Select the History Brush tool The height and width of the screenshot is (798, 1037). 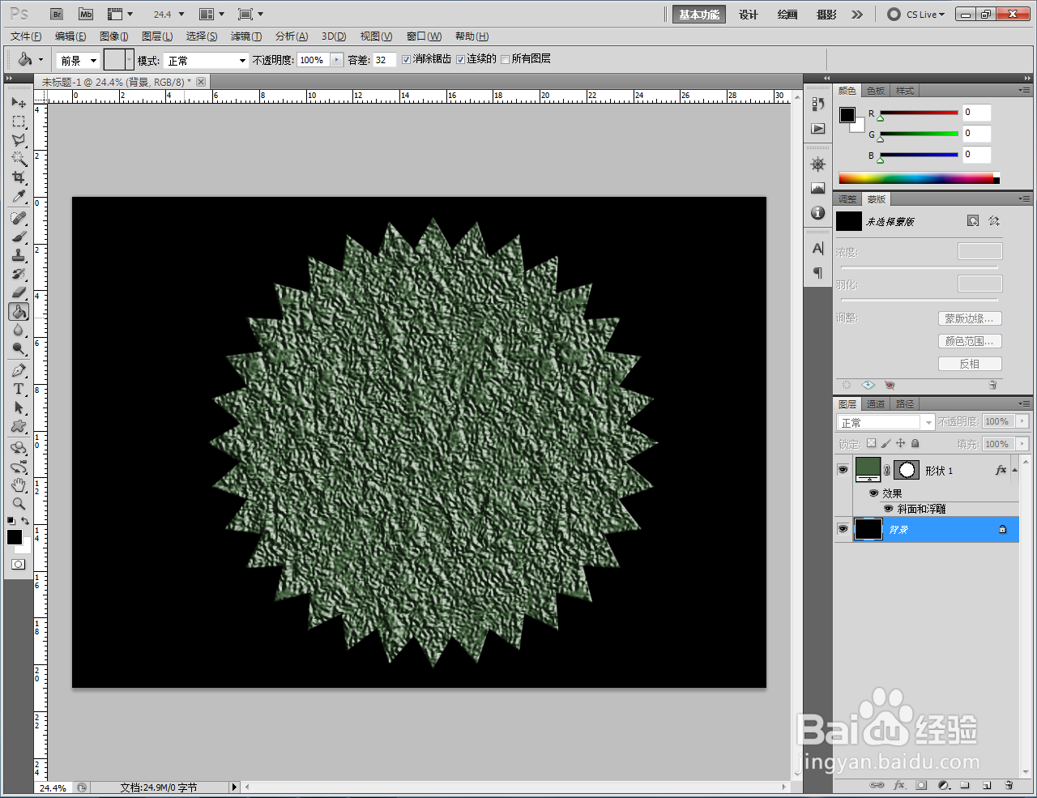tap(19, 274)
